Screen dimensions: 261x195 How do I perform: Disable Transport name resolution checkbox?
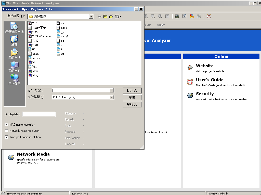(6, 137)
